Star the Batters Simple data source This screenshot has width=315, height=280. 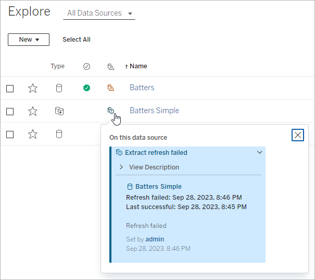[x=33, y=111]
